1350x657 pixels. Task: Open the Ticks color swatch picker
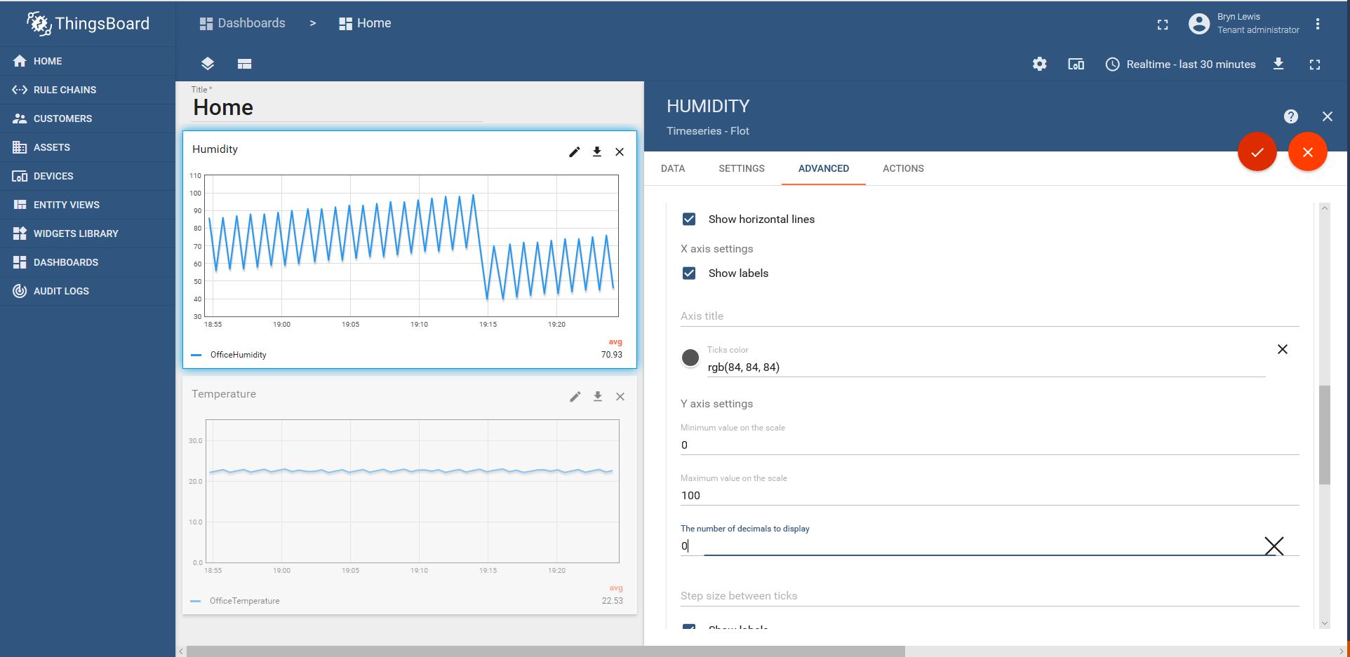[x=690, y=358]
